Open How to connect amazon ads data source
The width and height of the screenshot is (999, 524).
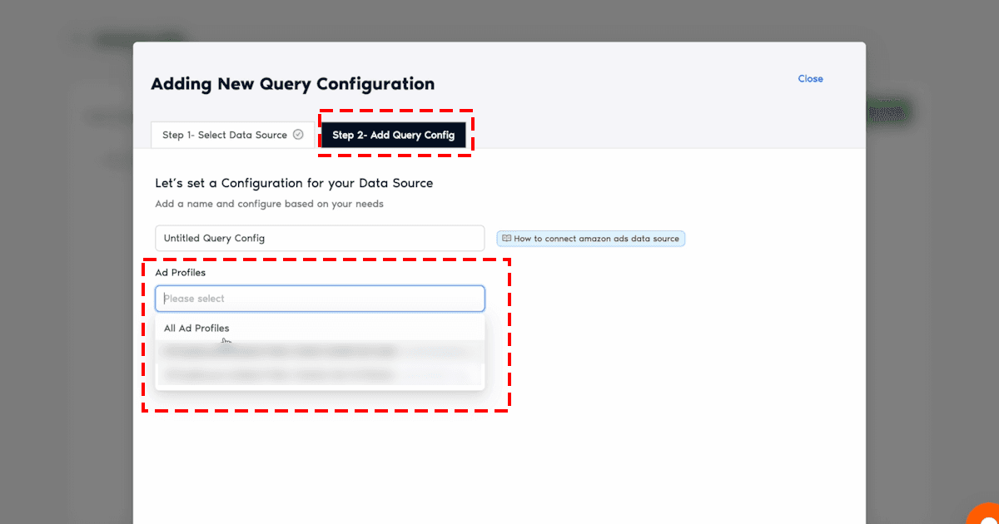pos(595,239)
